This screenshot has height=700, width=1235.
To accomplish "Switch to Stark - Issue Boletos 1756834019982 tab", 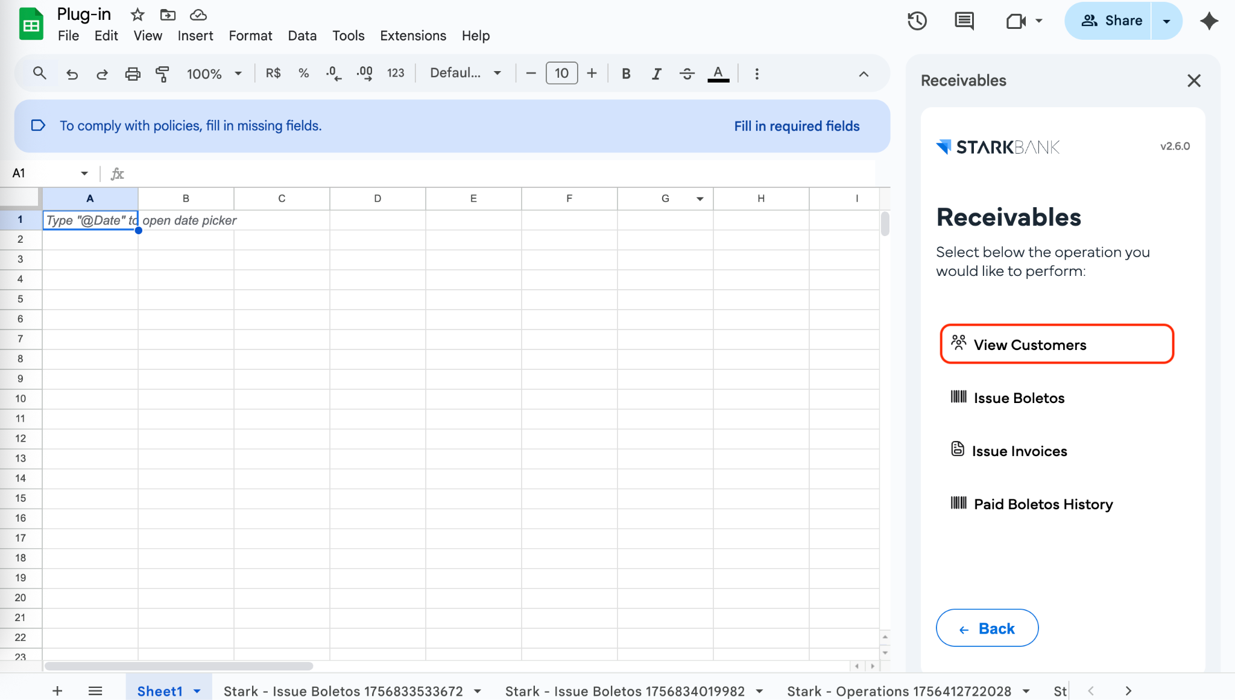I will [x=624, y=691].
